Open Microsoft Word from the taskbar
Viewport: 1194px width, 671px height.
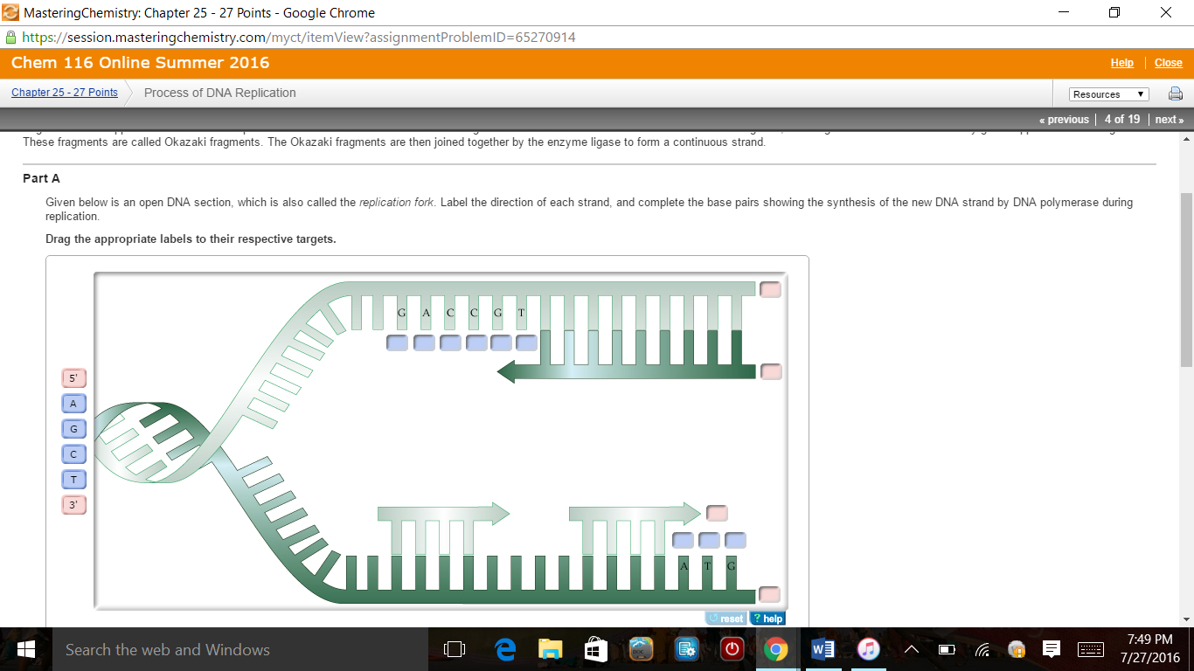(x=821, y=649)
